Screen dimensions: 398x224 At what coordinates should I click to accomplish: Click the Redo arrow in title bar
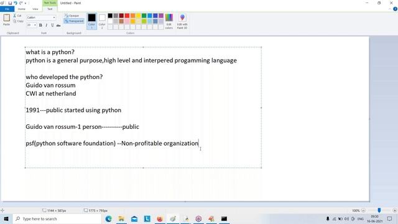[21, 3]
